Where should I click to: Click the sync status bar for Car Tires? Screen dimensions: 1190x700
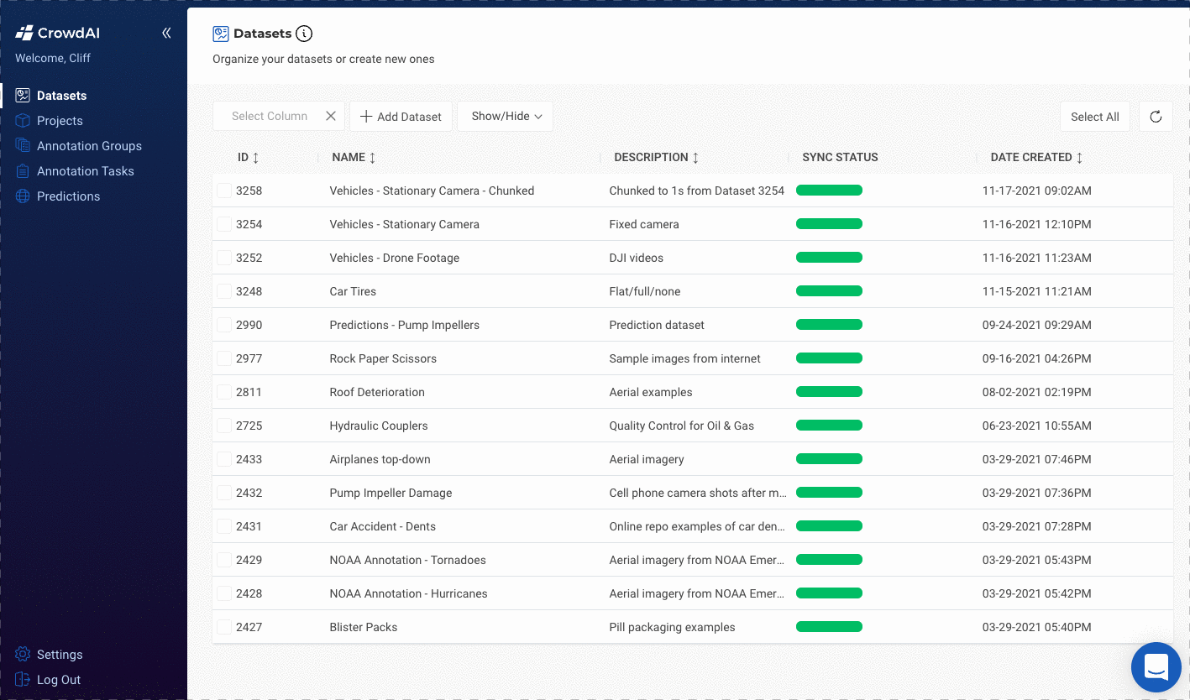tap(829, 291)
